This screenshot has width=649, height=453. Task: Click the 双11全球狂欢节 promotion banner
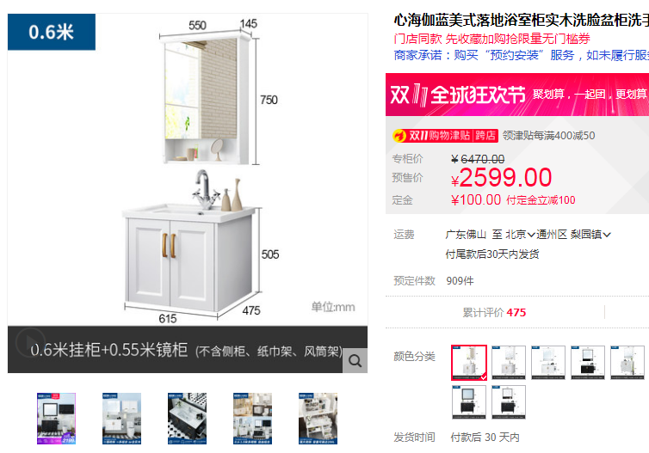[x=517, y=95]
